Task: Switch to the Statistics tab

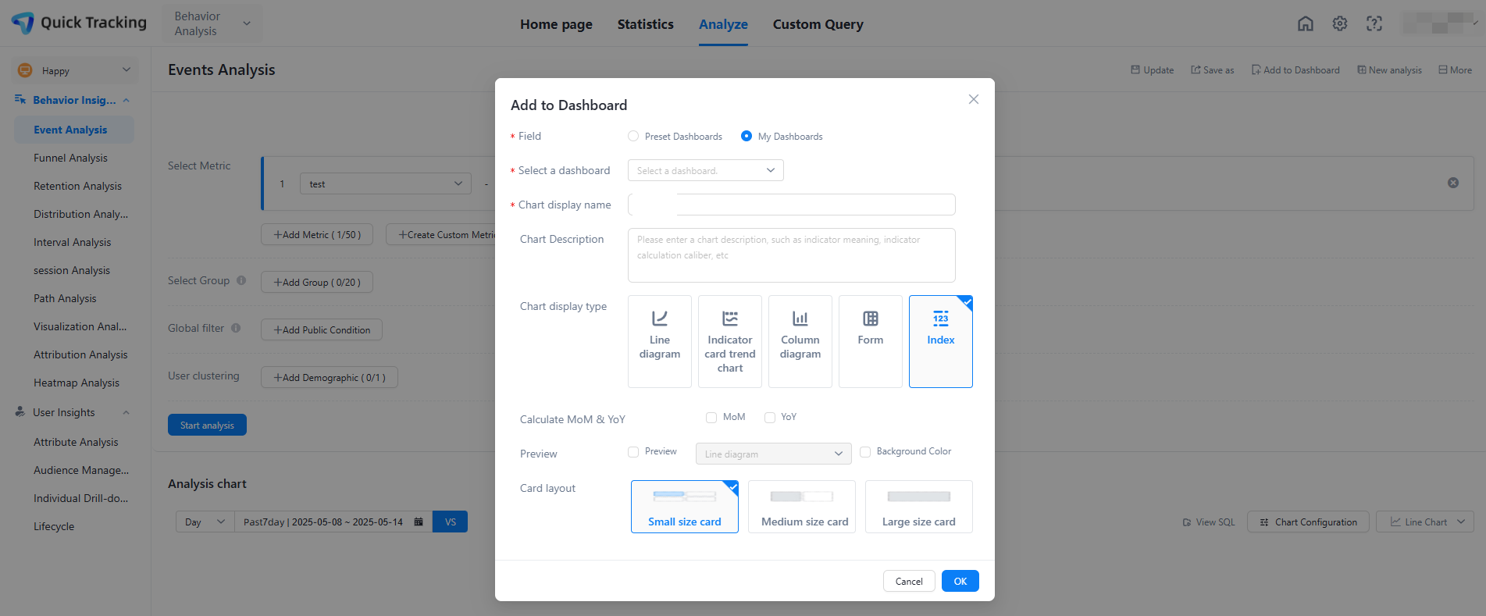Action: click(646, 24)
